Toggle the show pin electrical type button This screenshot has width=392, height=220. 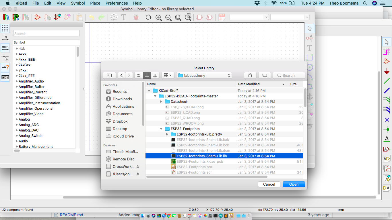[5, 67]
